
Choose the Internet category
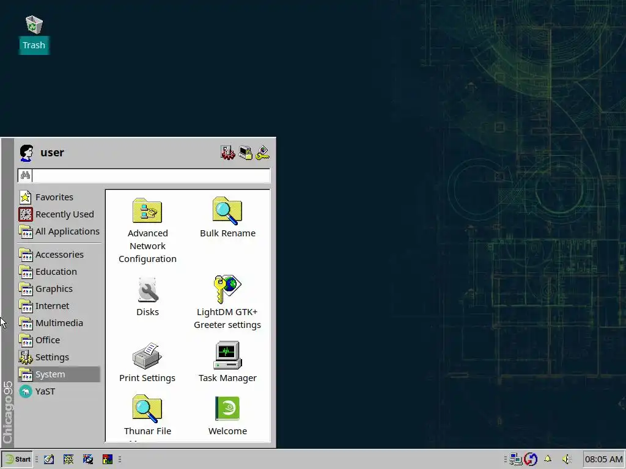(59, 306)
